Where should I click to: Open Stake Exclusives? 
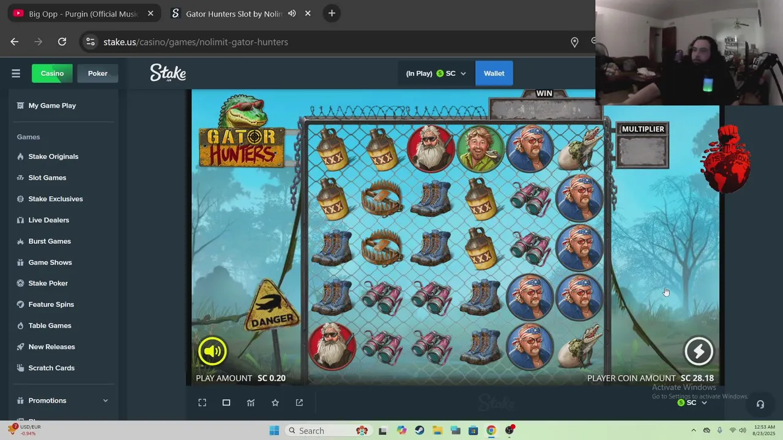point(55,199)
